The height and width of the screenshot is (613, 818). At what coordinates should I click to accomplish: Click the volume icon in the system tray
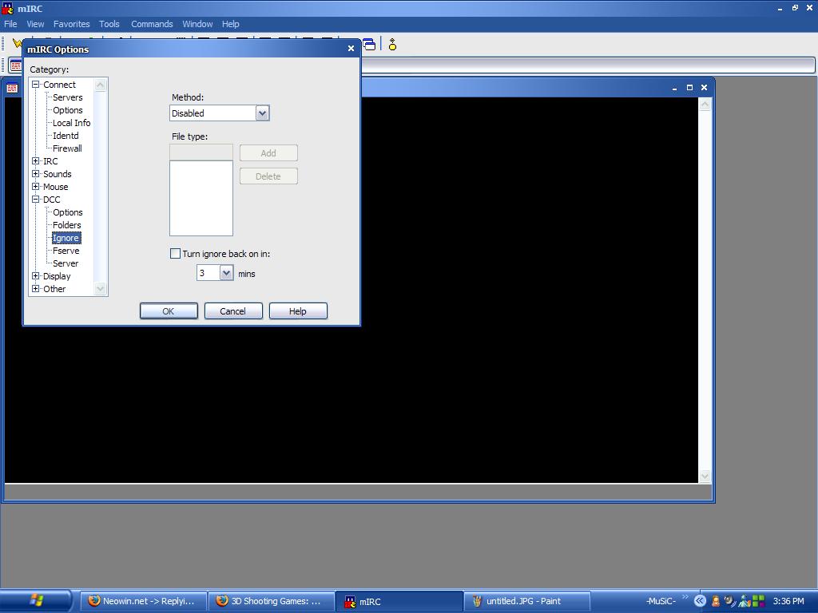tap(729, 601)
